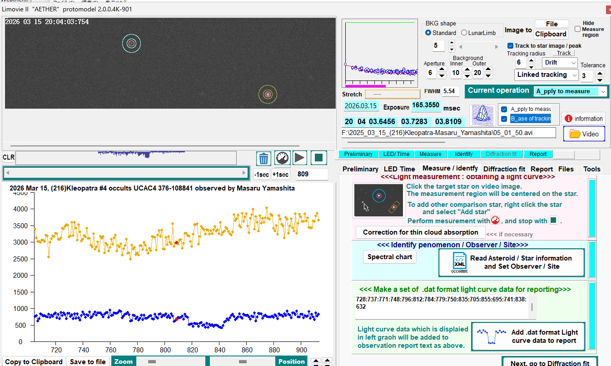The image size is (611, 366).
Task: Toggle Track to star image / peak
Action: [x=511, y=46]
